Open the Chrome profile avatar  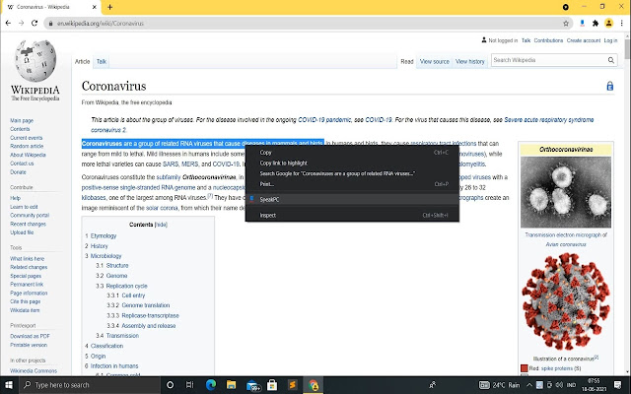click(609, 24)
